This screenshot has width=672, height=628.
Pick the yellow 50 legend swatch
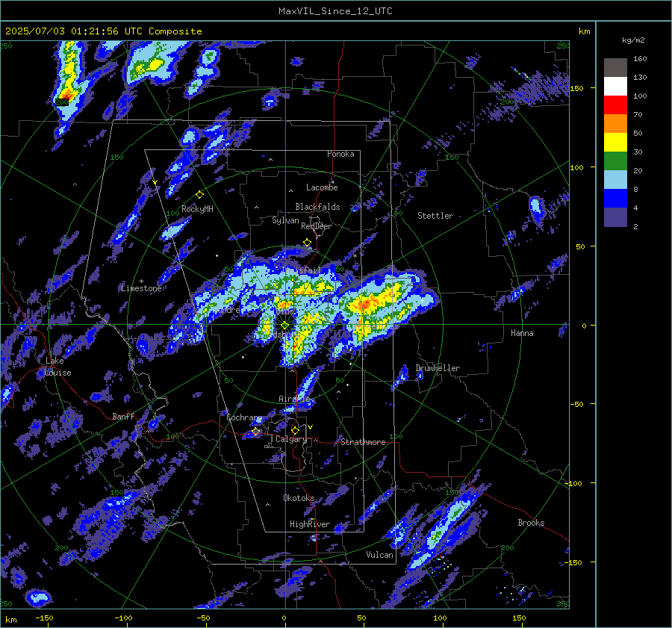[x=615, y=143]
